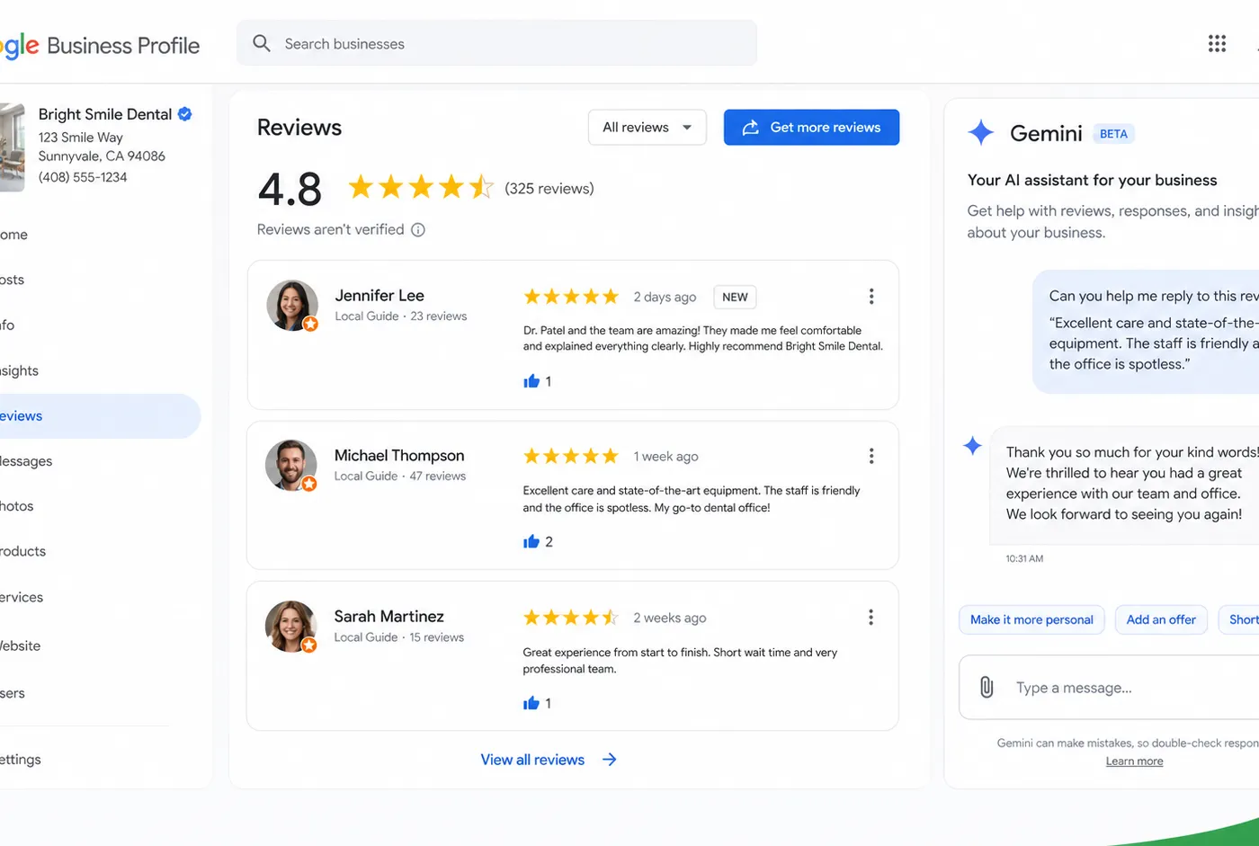Click the five stars on Jennifer Lee's review
Screen dimensions: 1259x846
click(571, 297)
